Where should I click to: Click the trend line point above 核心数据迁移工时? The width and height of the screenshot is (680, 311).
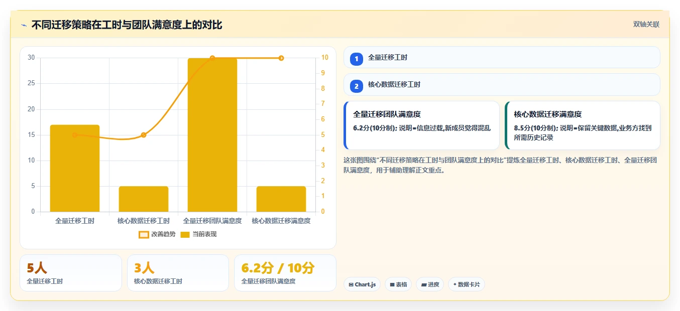(144, 135)
